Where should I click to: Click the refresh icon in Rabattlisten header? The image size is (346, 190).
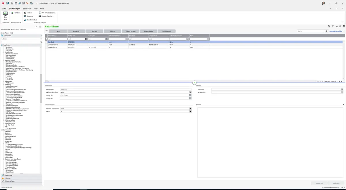(x=329, y=26)
